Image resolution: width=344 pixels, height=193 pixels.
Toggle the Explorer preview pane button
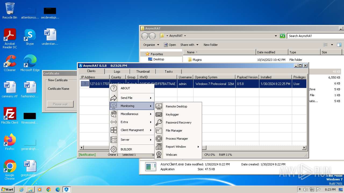(x=339, y=45)
